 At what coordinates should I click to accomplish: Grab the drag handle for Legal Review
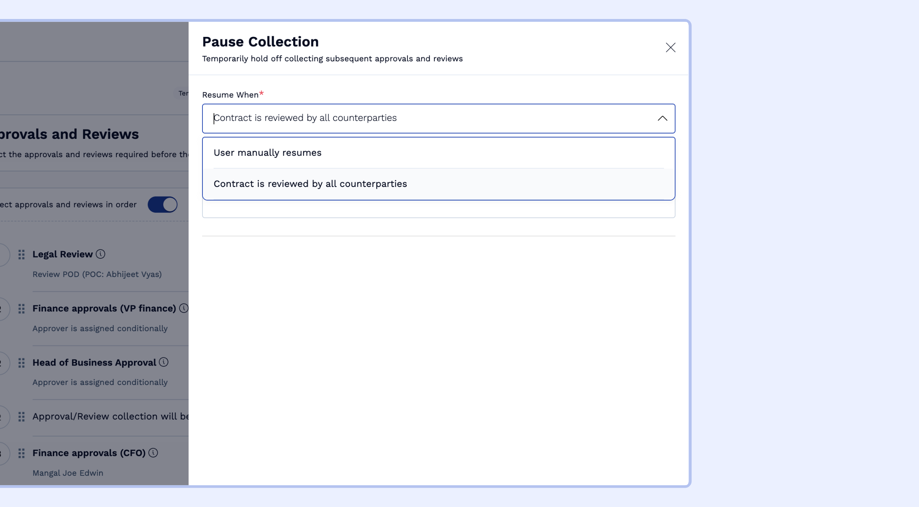[22, 254]
